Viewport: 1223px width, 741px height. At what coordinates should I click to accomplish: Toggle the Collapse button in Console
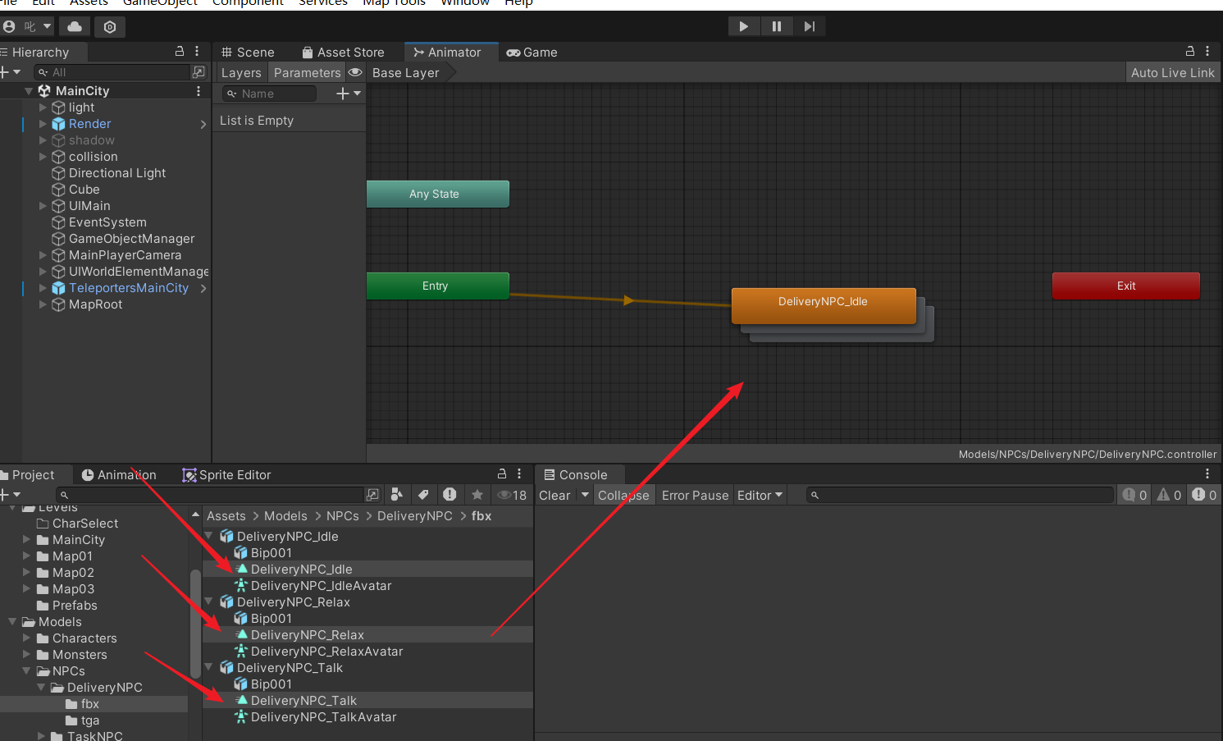coord(623,495)
